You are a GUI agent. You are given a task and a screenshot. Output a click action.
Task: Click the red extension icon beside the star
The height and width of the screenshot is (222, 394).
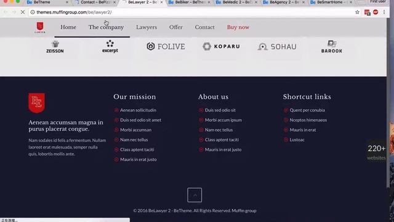[x=367, y=12]
